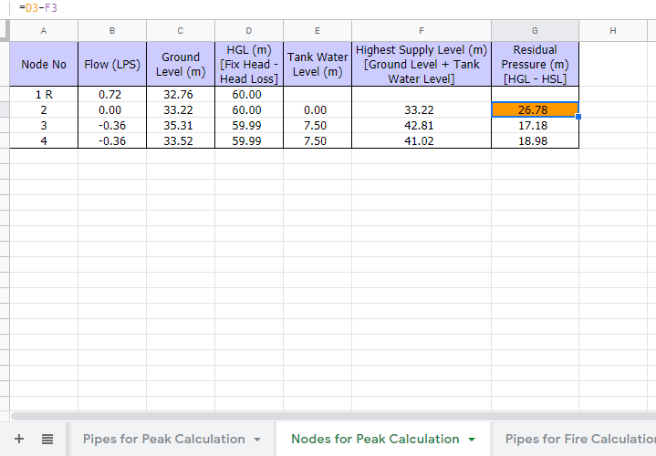Select ground level cell 35.31
The width and height of the screenshot is (656, 456).
[181, 126]
